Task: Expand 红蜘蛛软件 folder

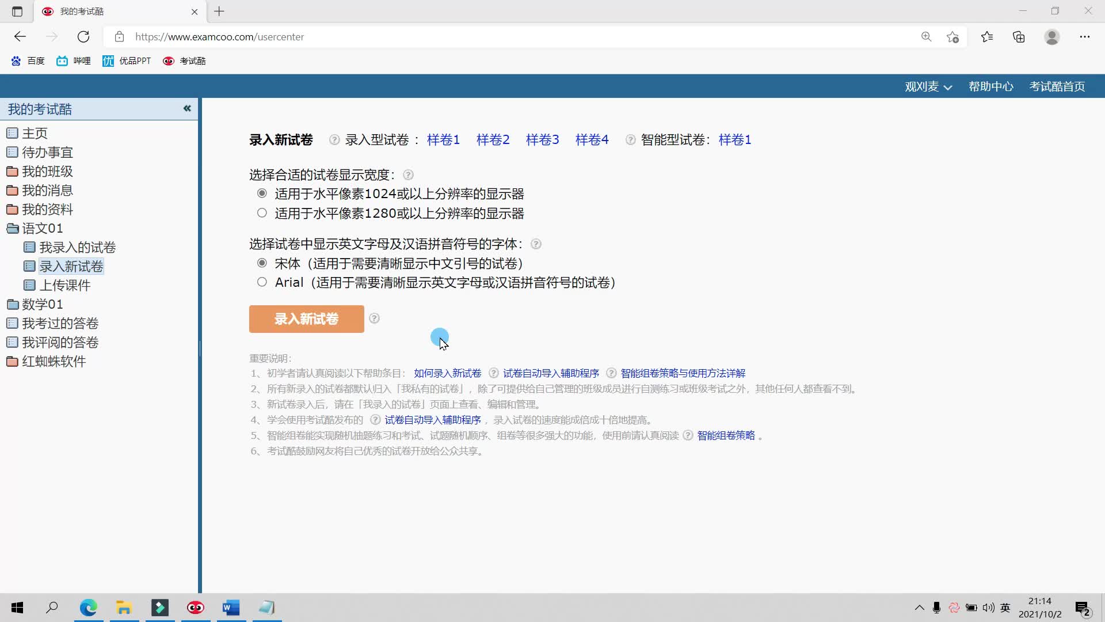Action: coord(46,362)
